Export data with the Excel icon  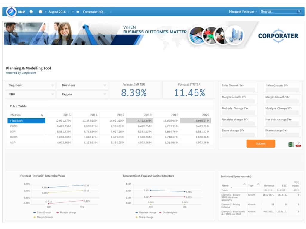click(x=291, y=144)
